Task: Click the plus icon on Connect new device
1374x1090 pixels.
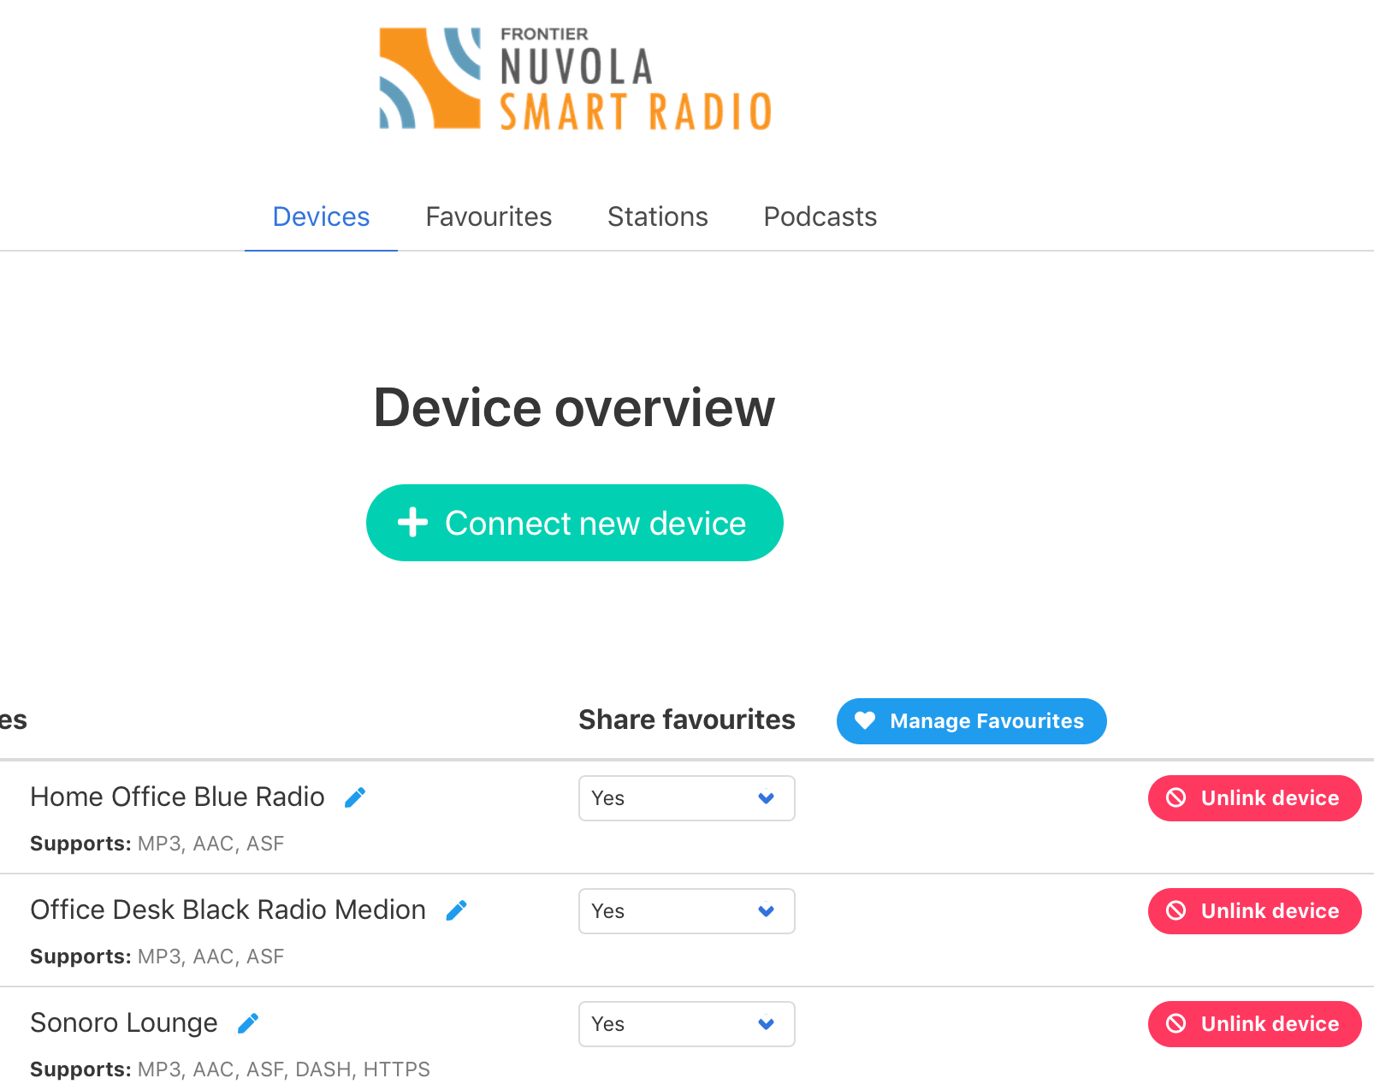Action: coord(413,522)
